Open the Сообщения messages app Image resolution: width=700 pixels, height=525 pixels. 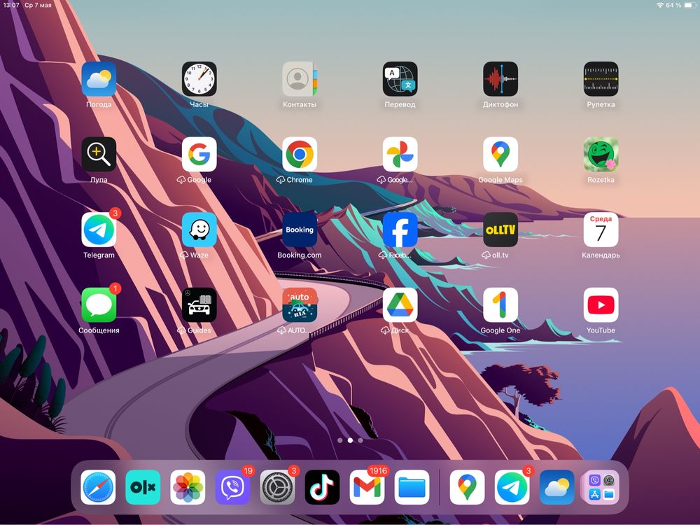99,305
